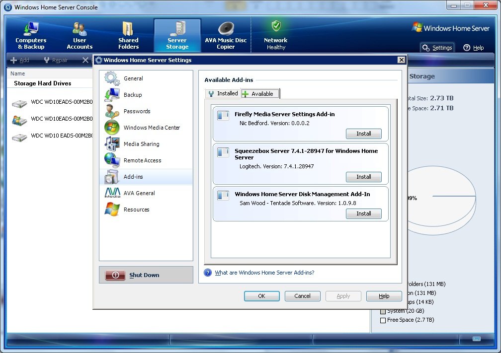Open the Passwords settings page
The height and width of the screenshot is (353, 501).
pyautogui.click(x=146, y=111)
